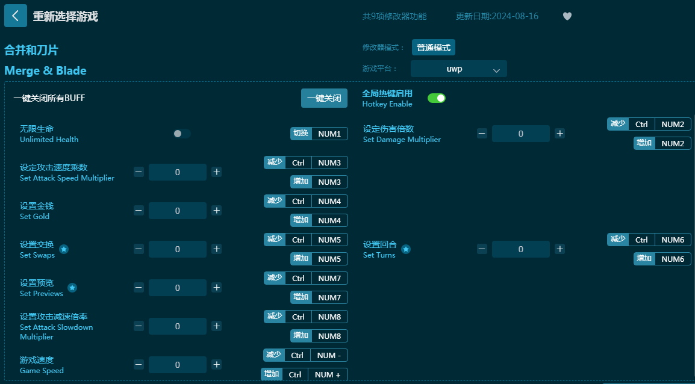Click the heart favorite icon

[x=567, y=16]
